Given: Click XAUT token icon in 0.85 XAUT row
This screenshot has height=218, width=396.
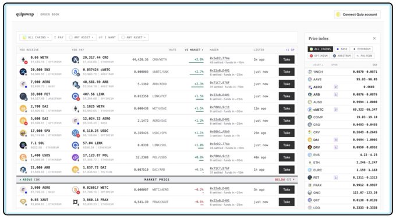Looking at the screenshot, I should [x=23, y=202].
